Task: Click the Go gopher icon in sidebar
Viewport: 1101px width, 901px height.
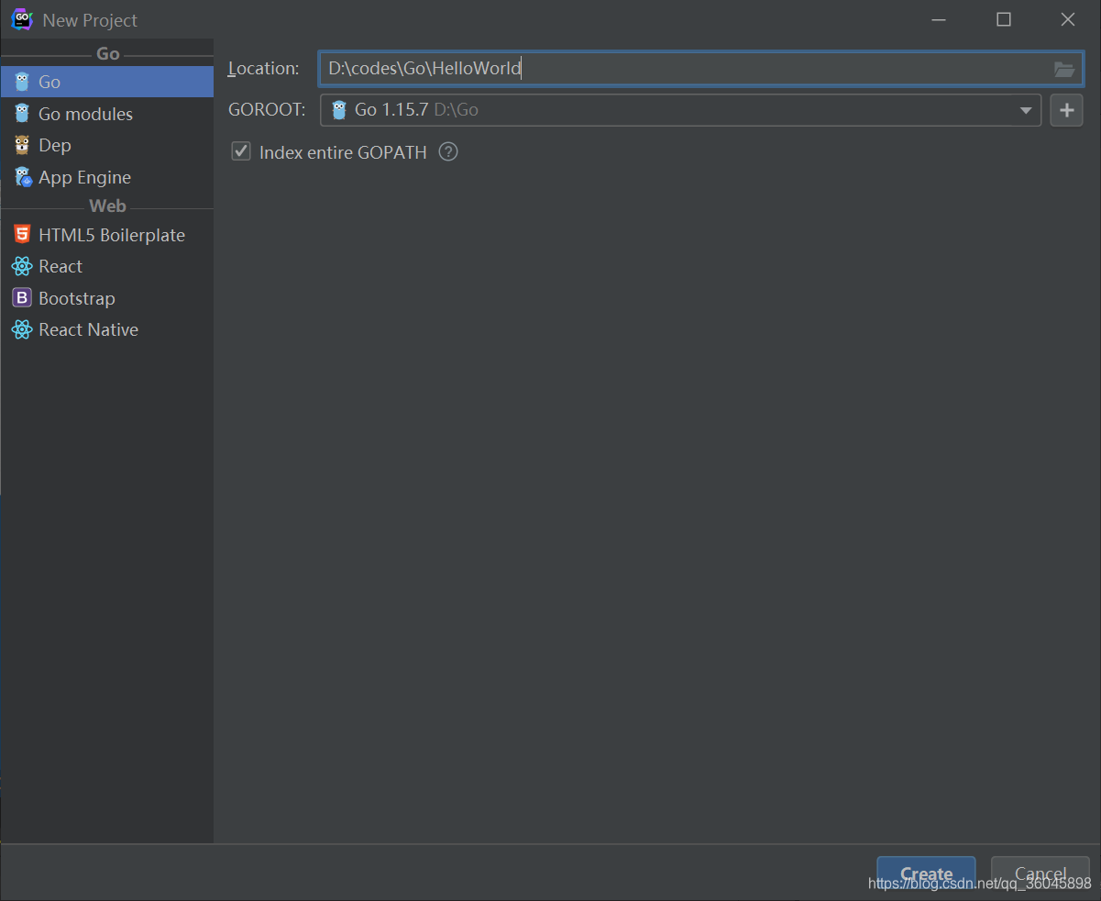Action: point(22,82)
